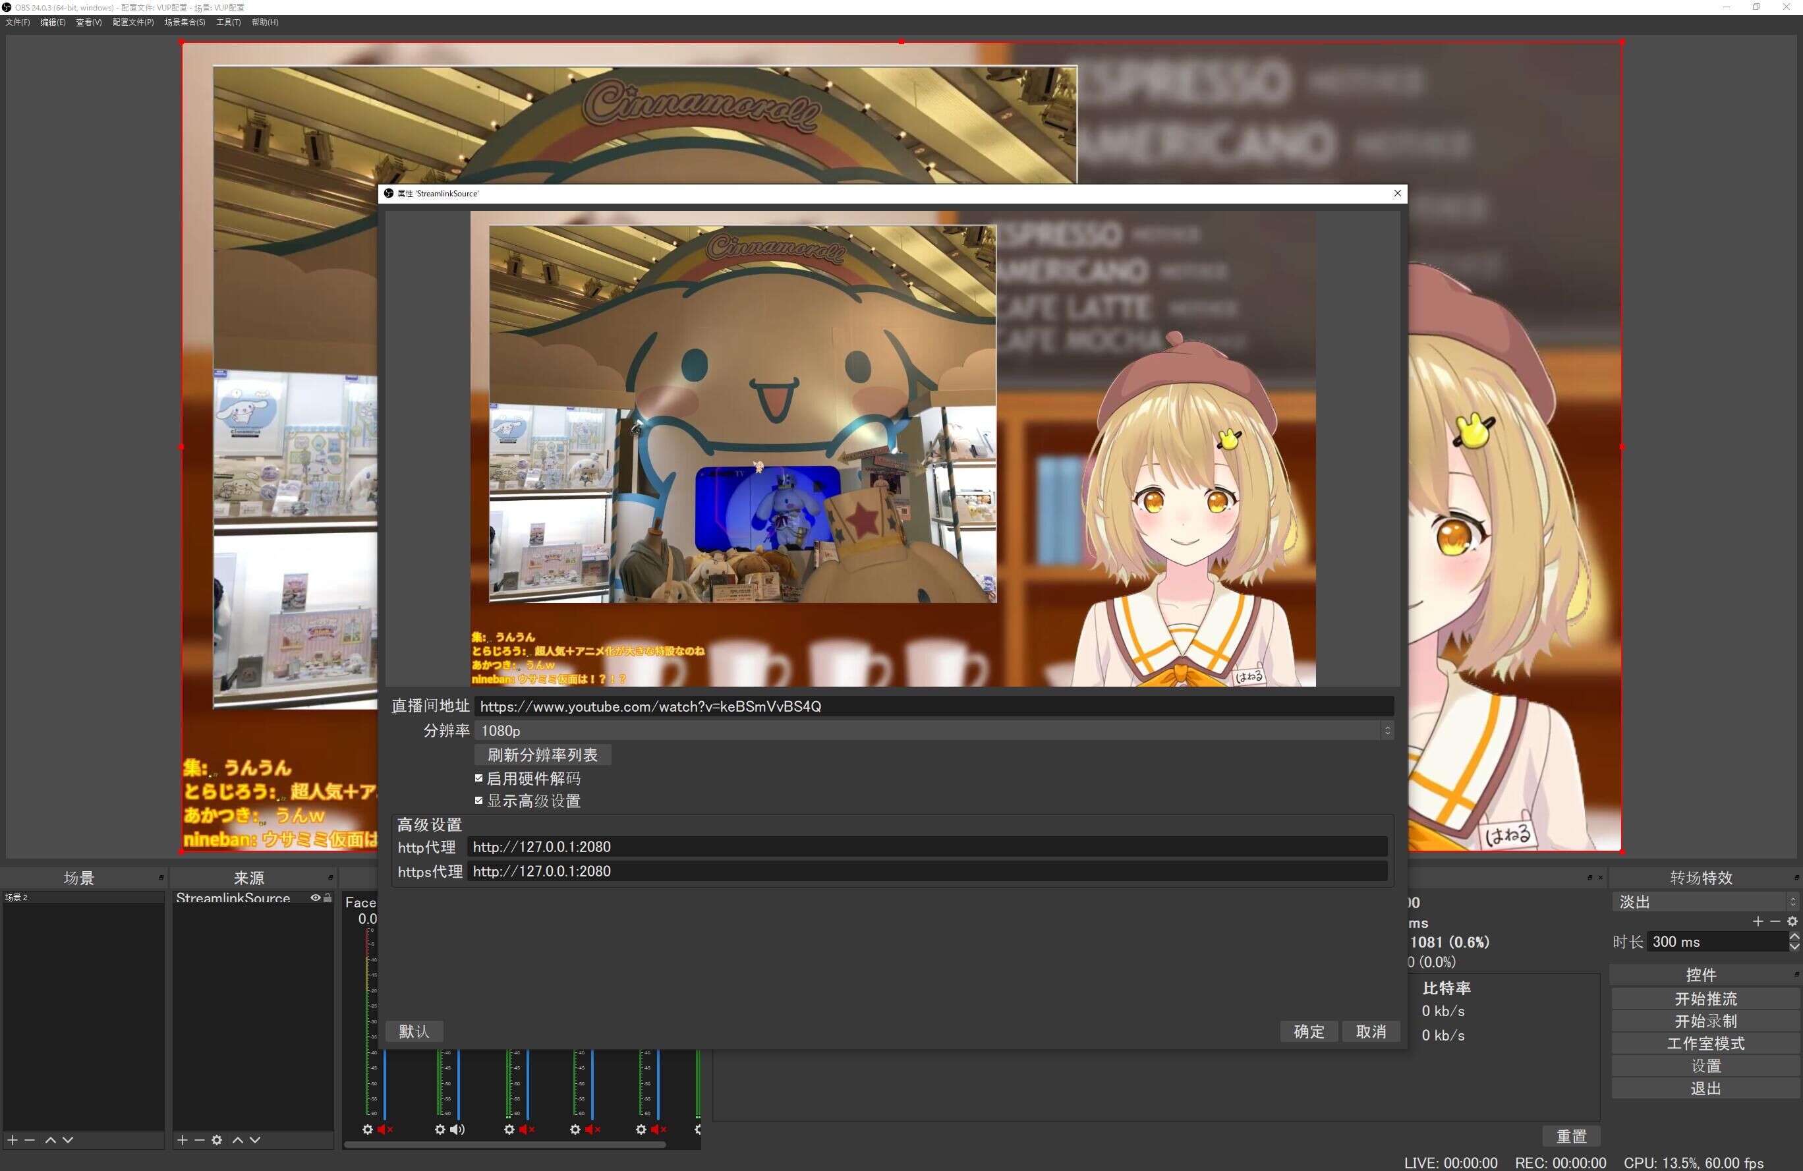Add a new source with the plus icon
The image size is (1803, 1171).
pos(182,1139)
